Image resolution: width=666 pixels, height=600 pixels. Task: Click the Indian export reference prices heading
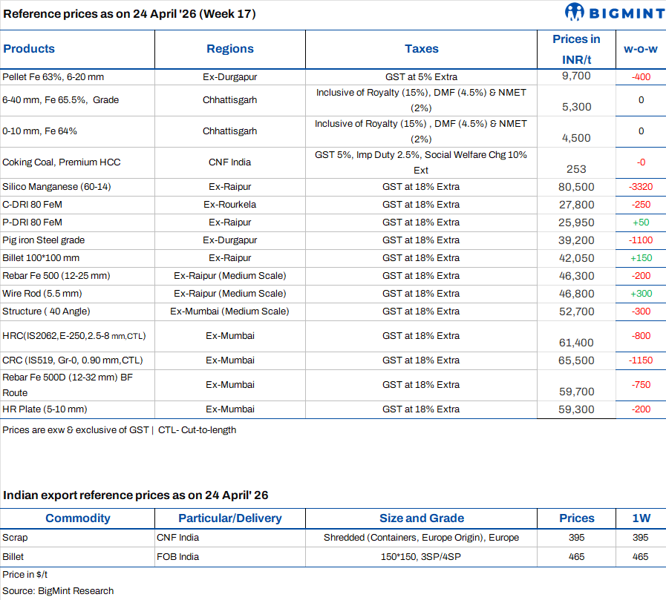136,495
